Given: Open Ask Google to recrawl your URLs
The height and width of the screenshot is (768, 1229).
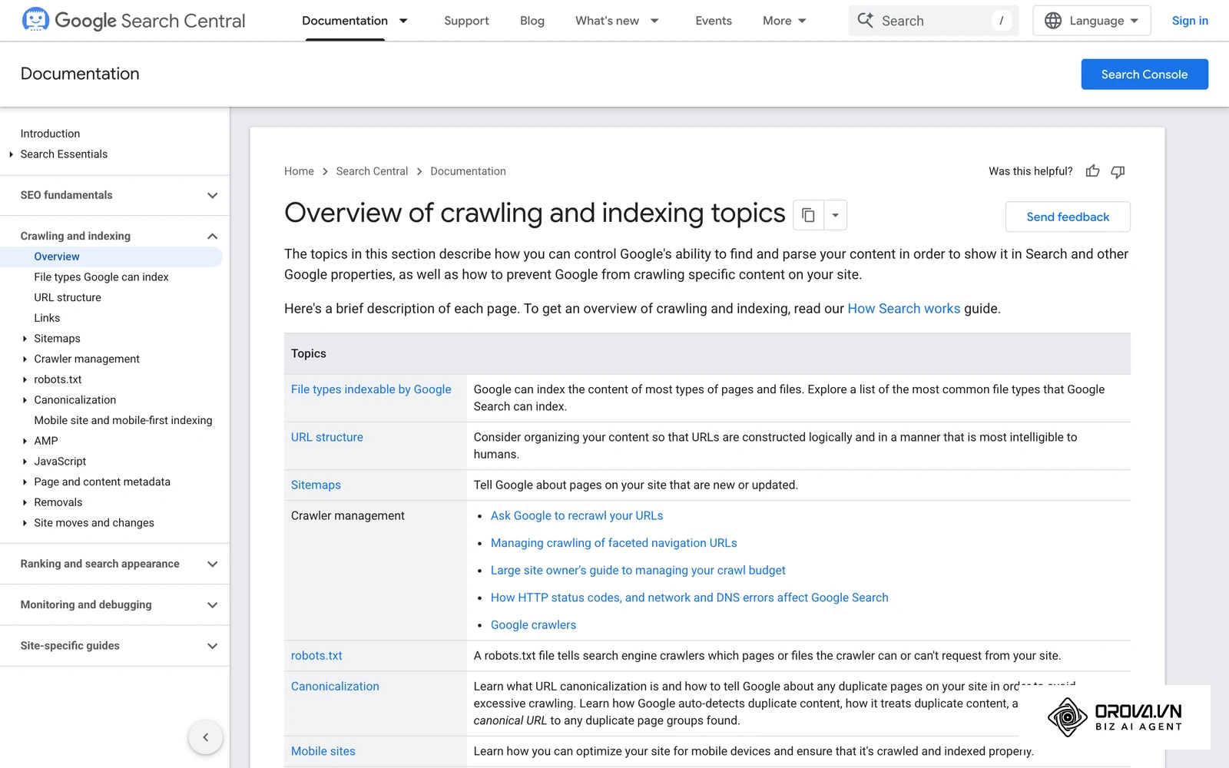Looking at the screenshot, I should pos(577,516).
